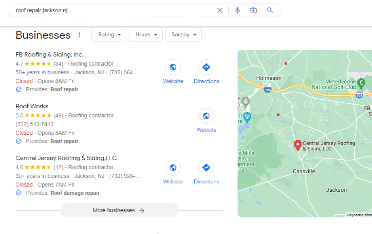Submit search with the magnifying glass icon
Viewport: 372px width, 234px height.
click(x=270, y=10)
